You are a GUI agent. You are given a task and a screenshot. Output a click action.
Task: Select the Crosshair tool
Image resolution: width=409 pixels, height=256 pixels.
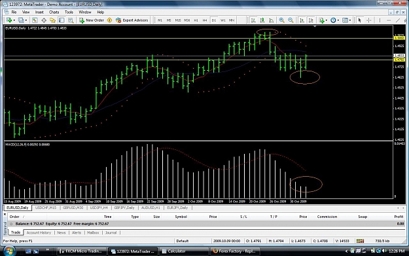pos(369,20)
